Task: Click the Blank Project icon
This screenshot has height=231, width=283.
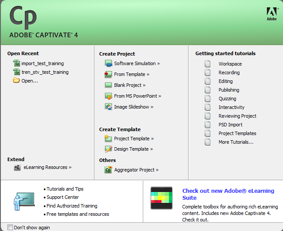Action: [108, 85]
